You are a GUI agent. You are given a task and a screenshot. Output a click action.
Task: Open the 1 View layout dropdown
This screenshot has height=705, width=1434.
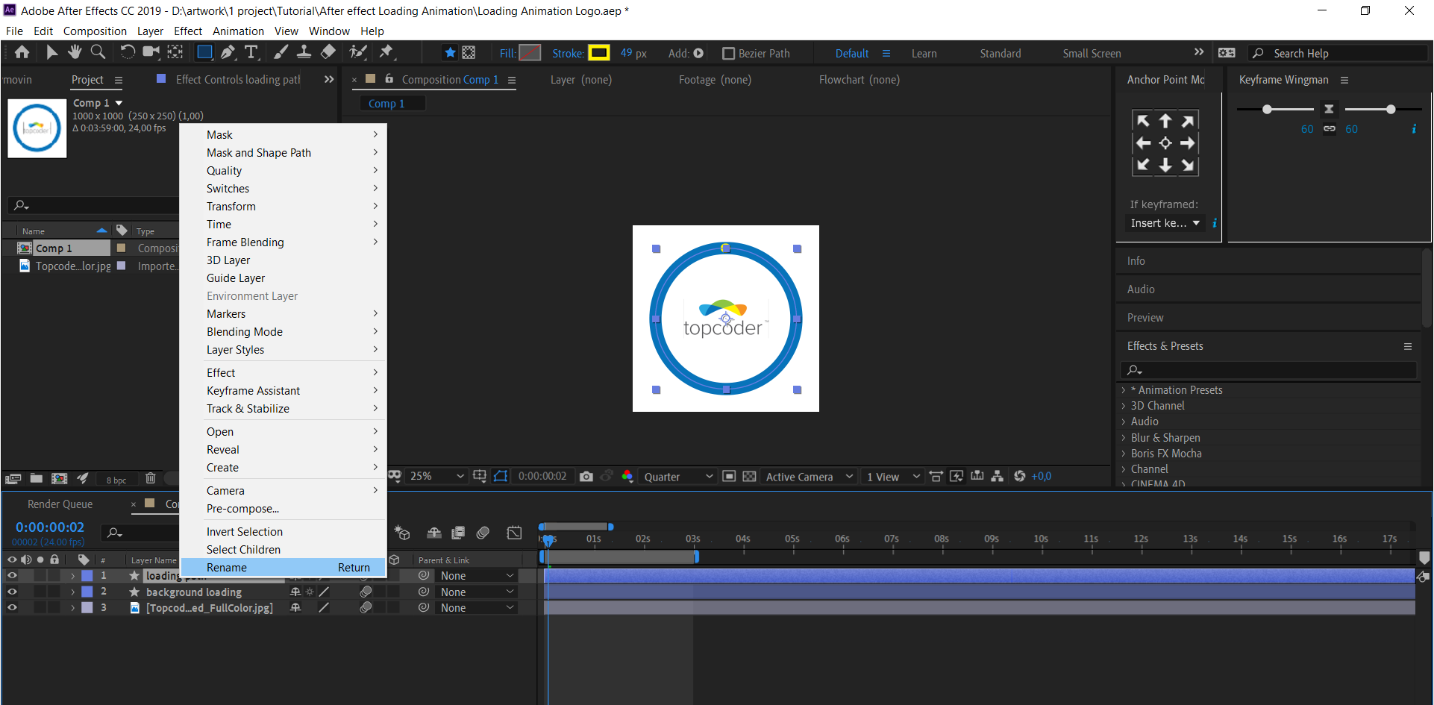coord(892,477)
